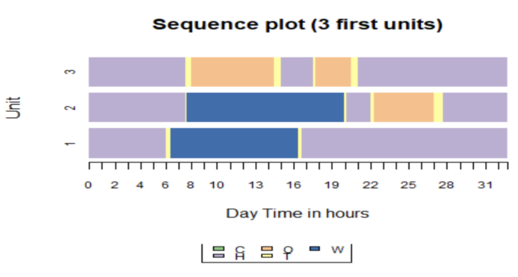This screenshot has width=518, height=277.
Task: Click the 'Day Time in hours' axis label
Action: tap(297, 213)
